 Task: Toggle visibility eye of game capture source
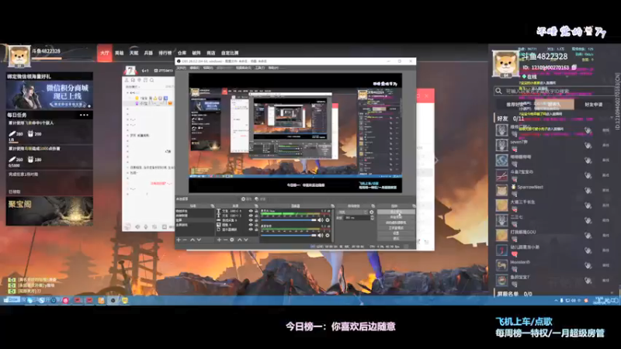[x=250, y=220]
